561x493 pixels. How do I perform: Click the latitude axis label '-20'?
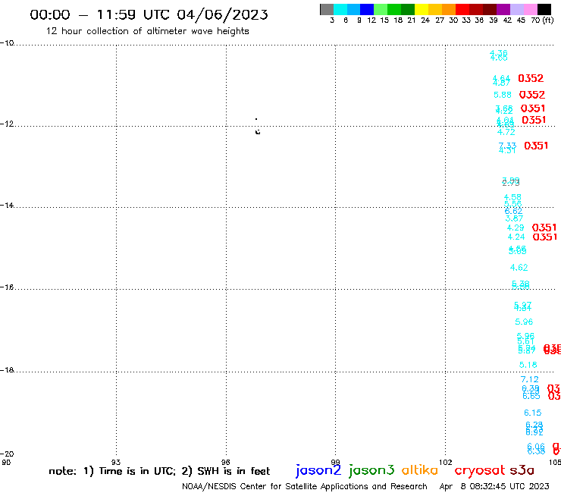click(x=7, y=454)
